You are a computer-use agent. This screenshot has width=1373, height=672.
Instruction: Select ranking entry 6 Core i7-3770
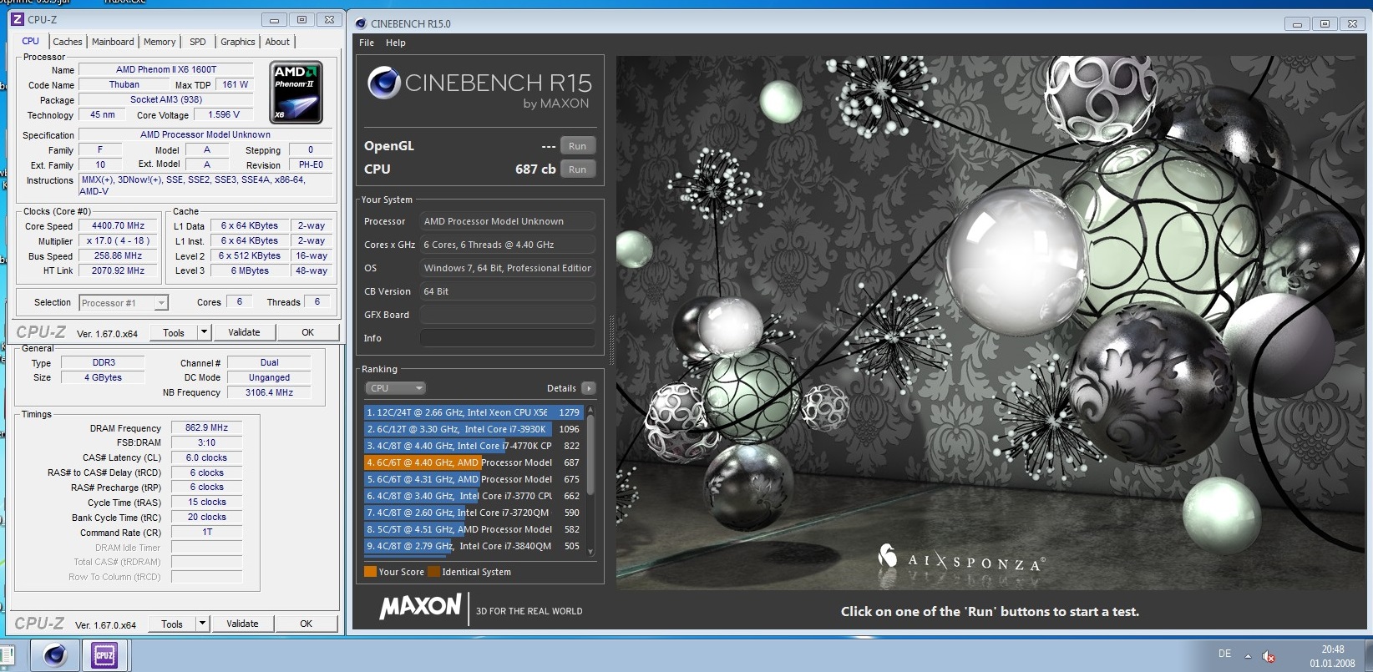pos(474,496)
